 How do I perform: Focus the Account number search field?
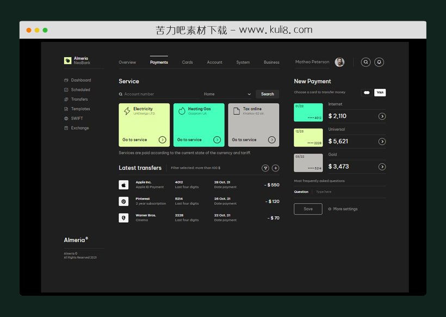coord(158,94)
